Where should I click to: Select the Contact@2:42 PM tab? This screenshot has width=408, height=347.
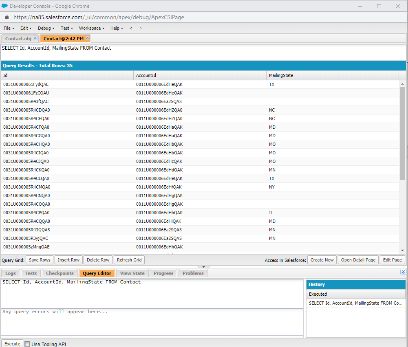click(64, 38)
